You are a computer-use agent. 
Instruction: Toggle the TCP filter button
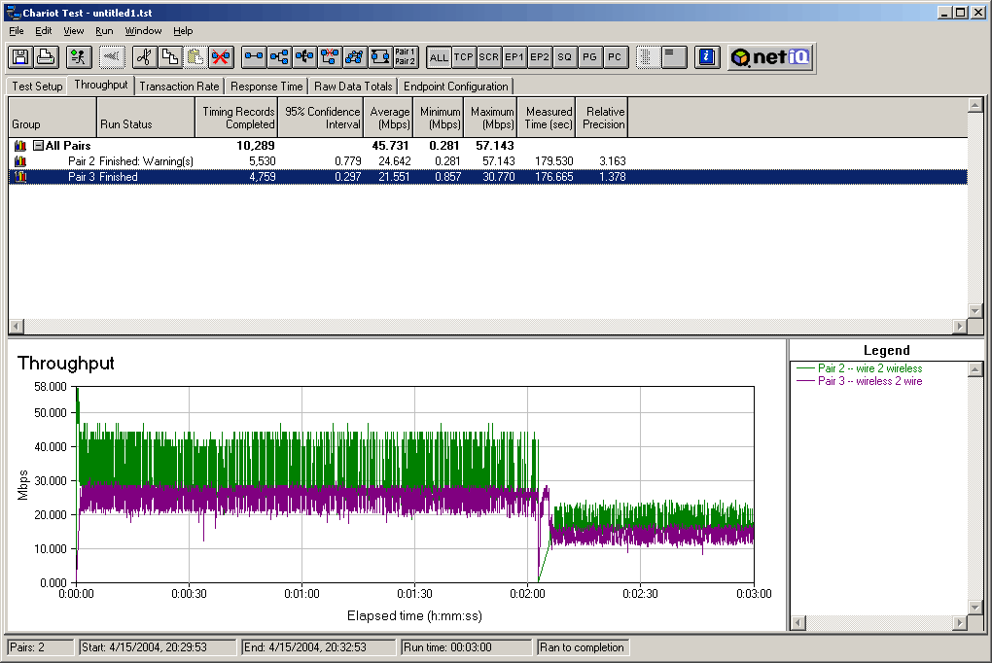[x=464, y=57]
